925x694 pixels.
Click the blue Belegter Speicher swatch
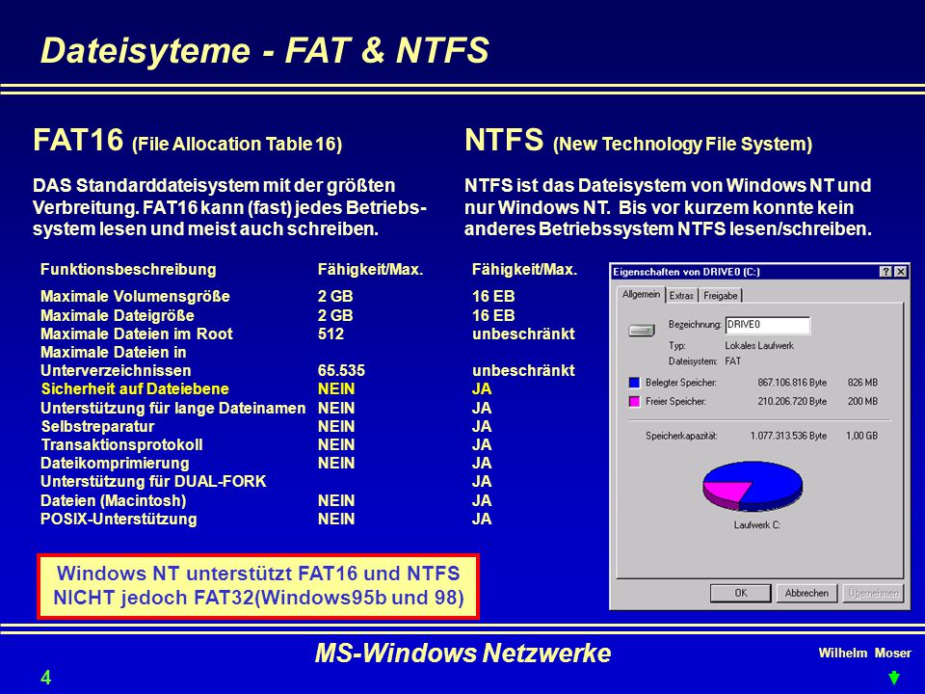(634, 383)
